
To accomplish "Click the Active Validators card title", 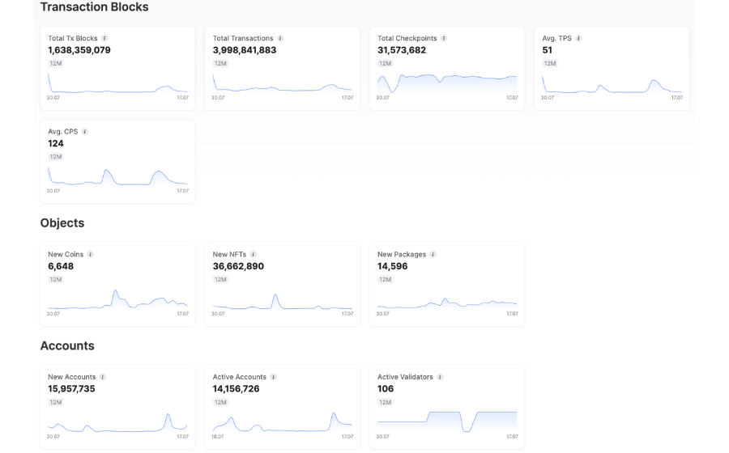I will coord(406,377).
